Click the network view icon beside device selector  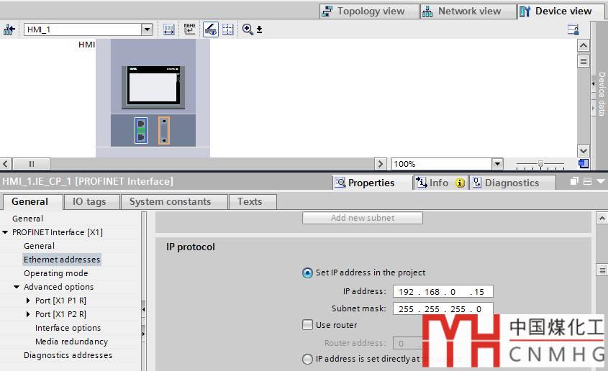(9, 29)
